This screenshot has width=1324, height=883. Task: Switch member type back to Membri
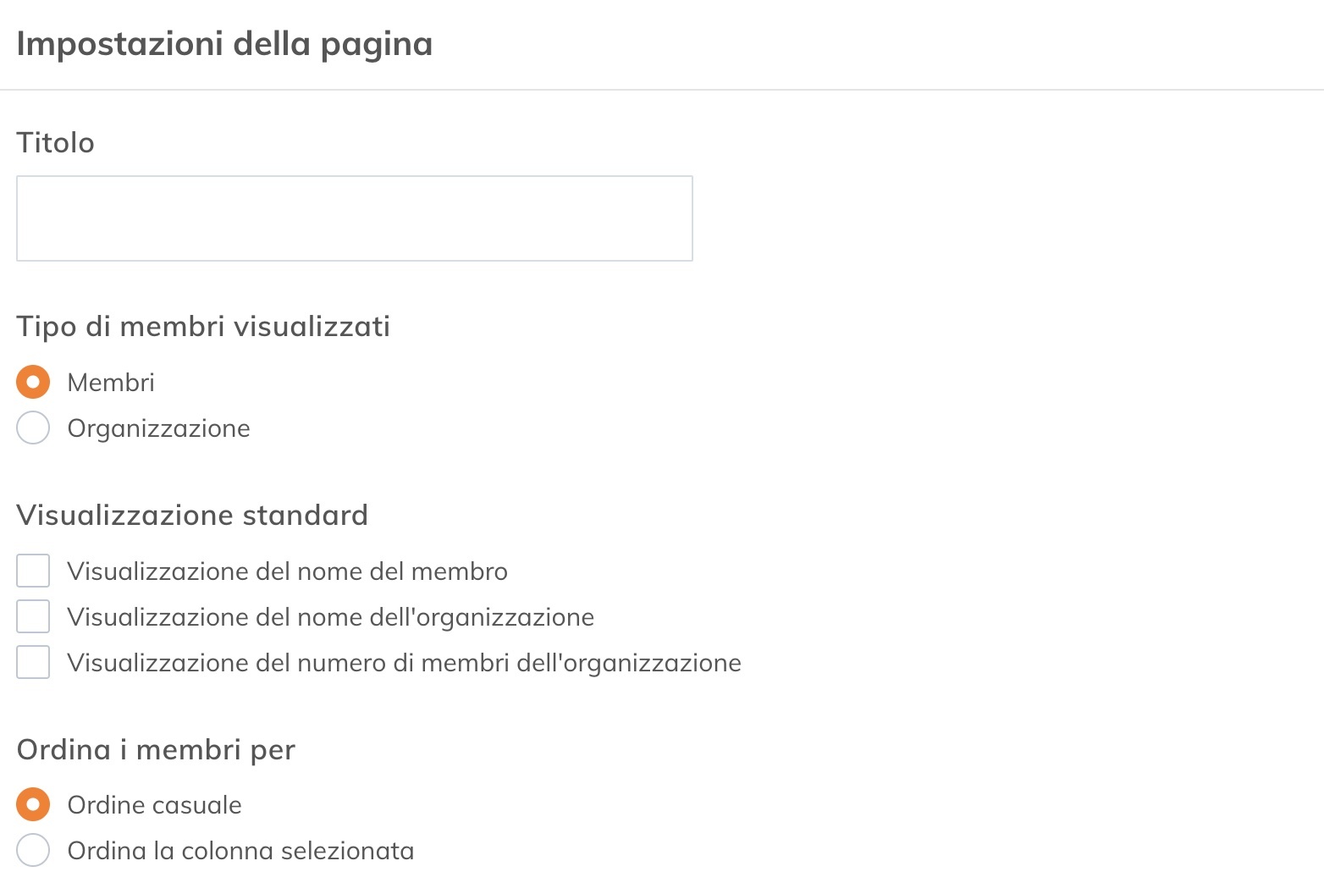32,382
